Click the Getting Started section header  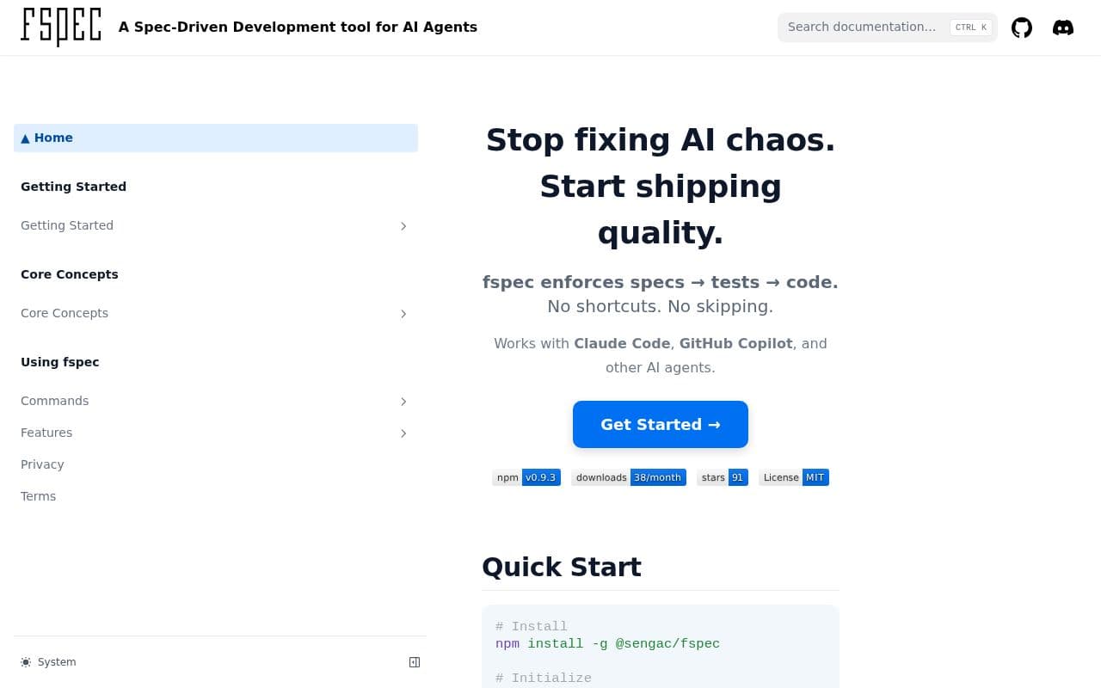73,187
